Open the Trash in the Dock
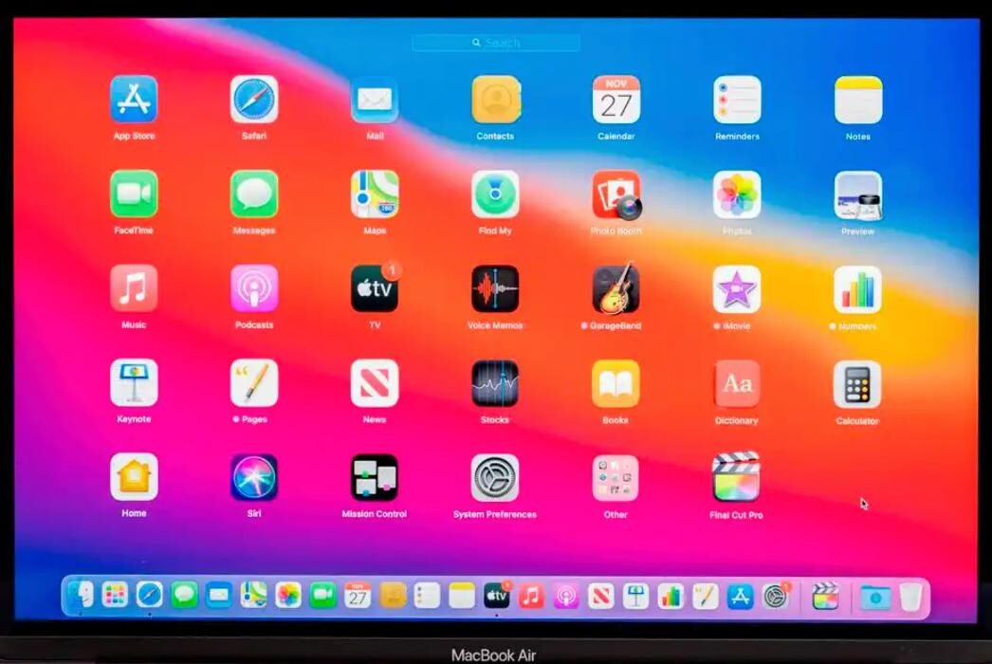The width and height of the screenshot is (992, 664). point(910,597)
